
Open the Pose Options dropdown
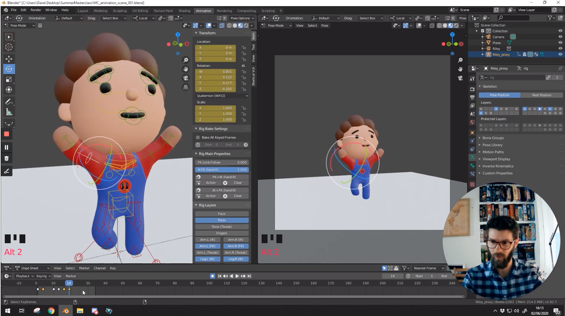pos(242,18)
